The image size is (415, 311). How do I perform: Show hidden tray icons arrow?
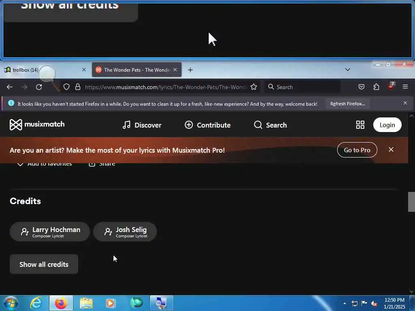[344, 303]
